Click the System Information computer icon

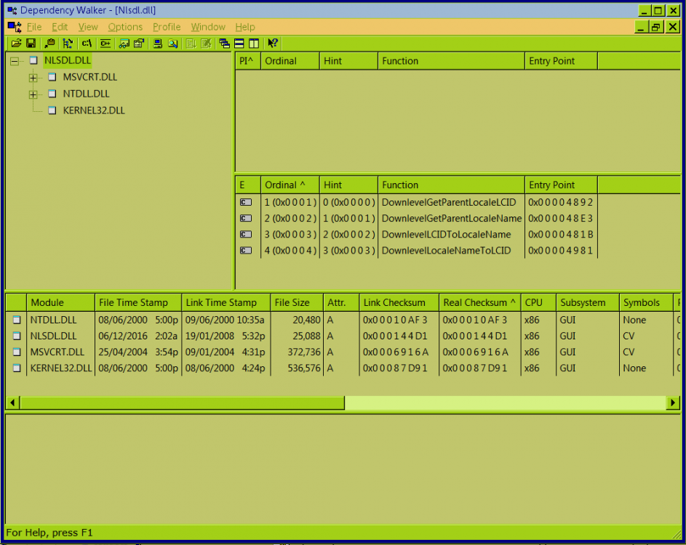click(x=157, y=44)
